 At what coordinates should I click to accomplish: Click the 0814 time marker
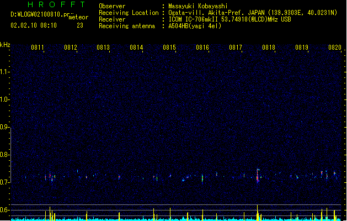136,48
